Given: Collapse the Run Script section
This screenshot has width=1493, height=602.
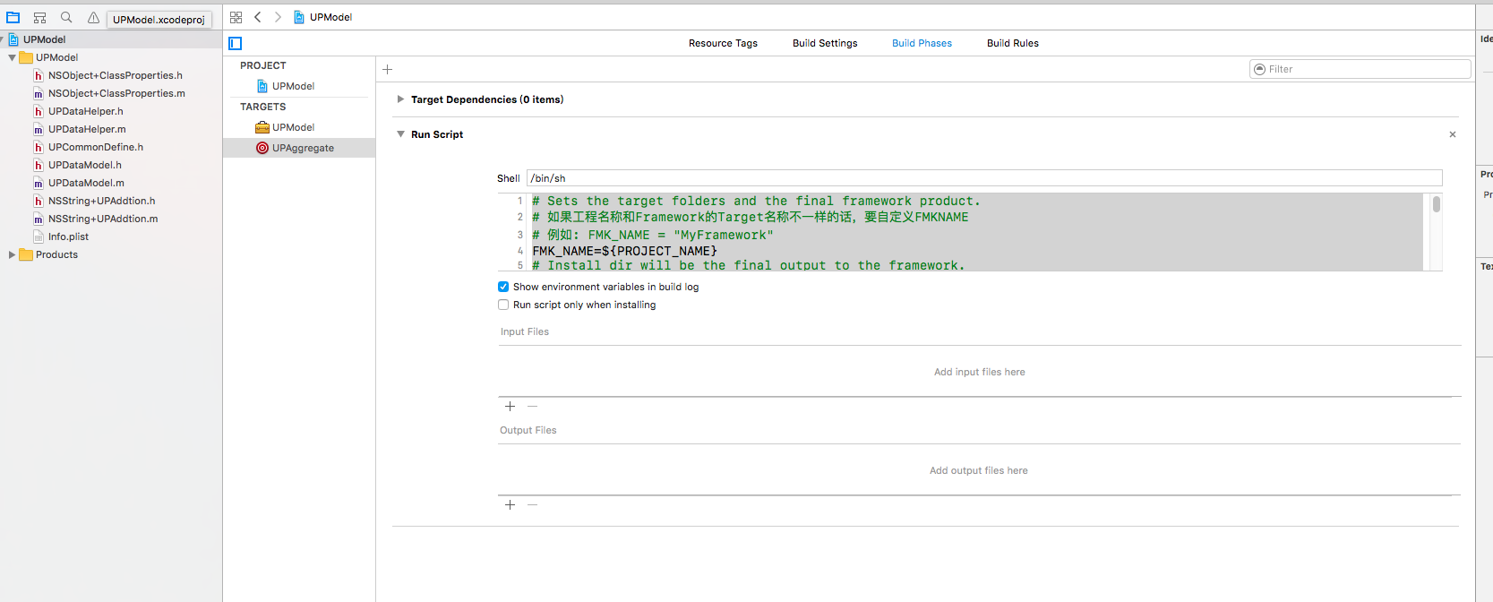Looking at the screenshot, I should coord(400,134).
